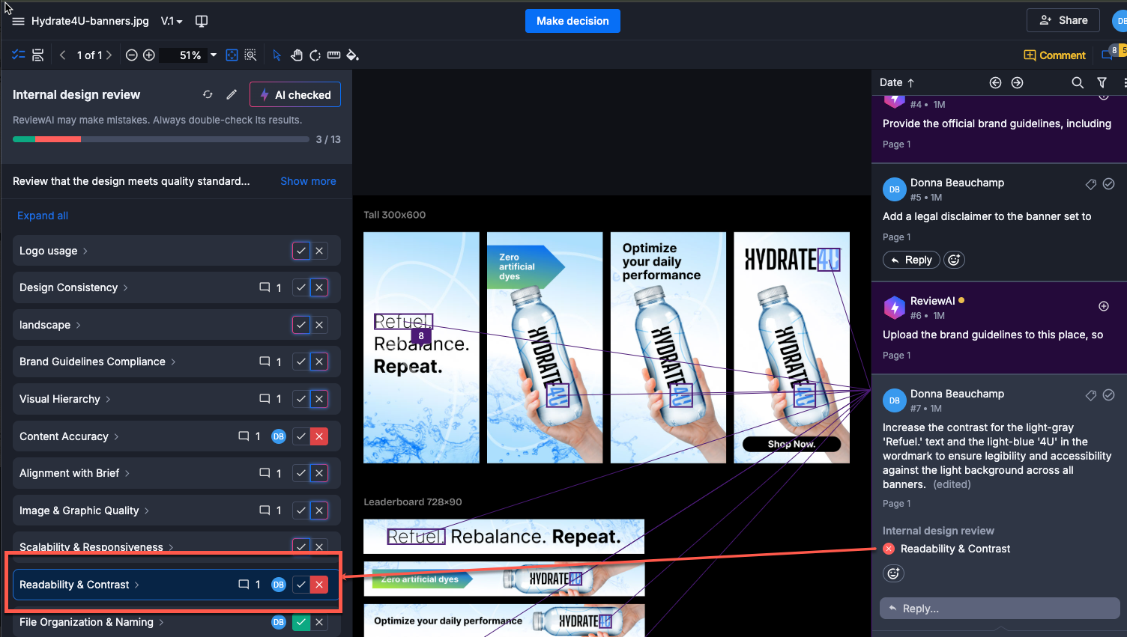Open the zoom percentage dropdown arrow
The width and height of the screenshot is (1127, 637).
click(x=214, y=55)
